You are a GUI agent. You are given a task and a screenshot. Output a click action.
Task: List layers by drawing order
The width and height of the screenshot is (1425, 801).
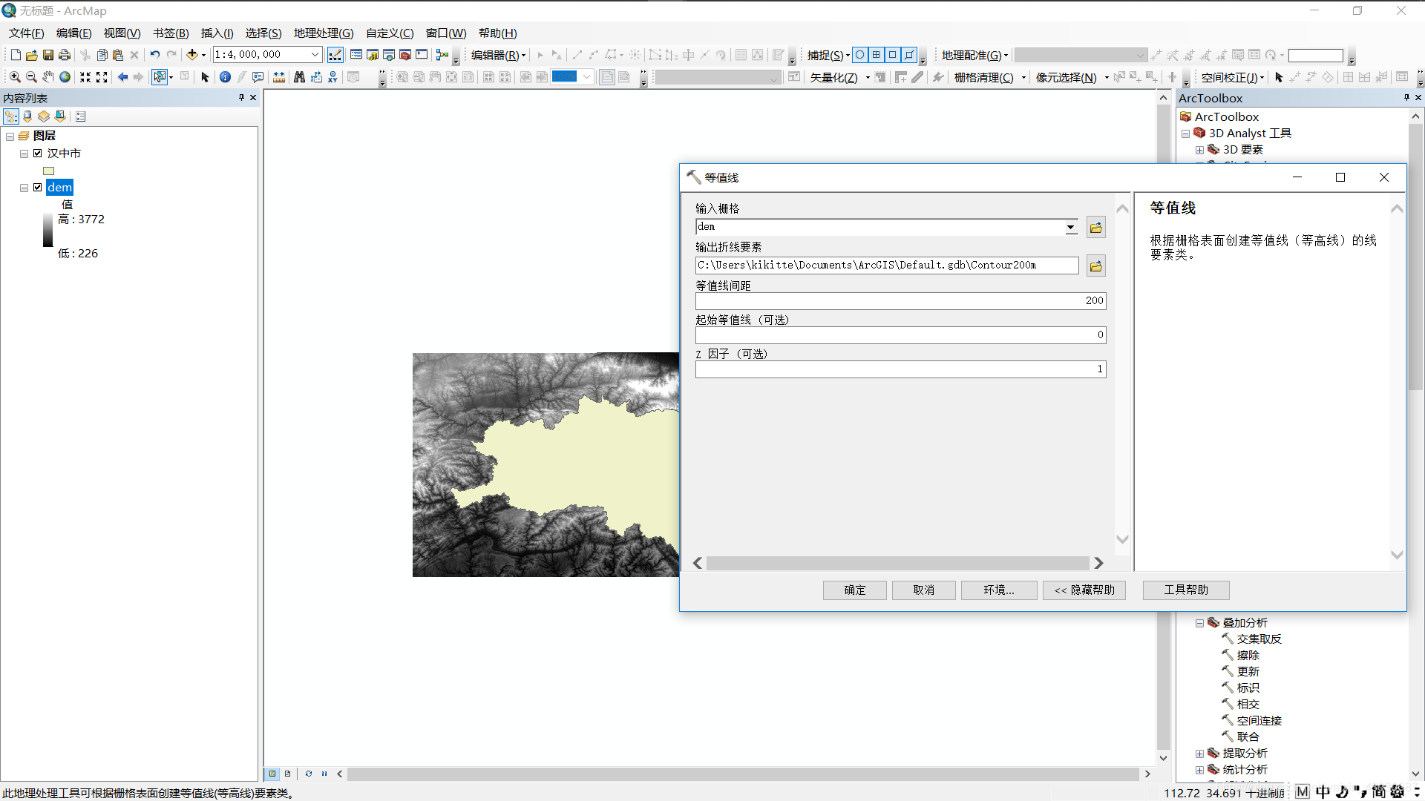pos(11,116)
